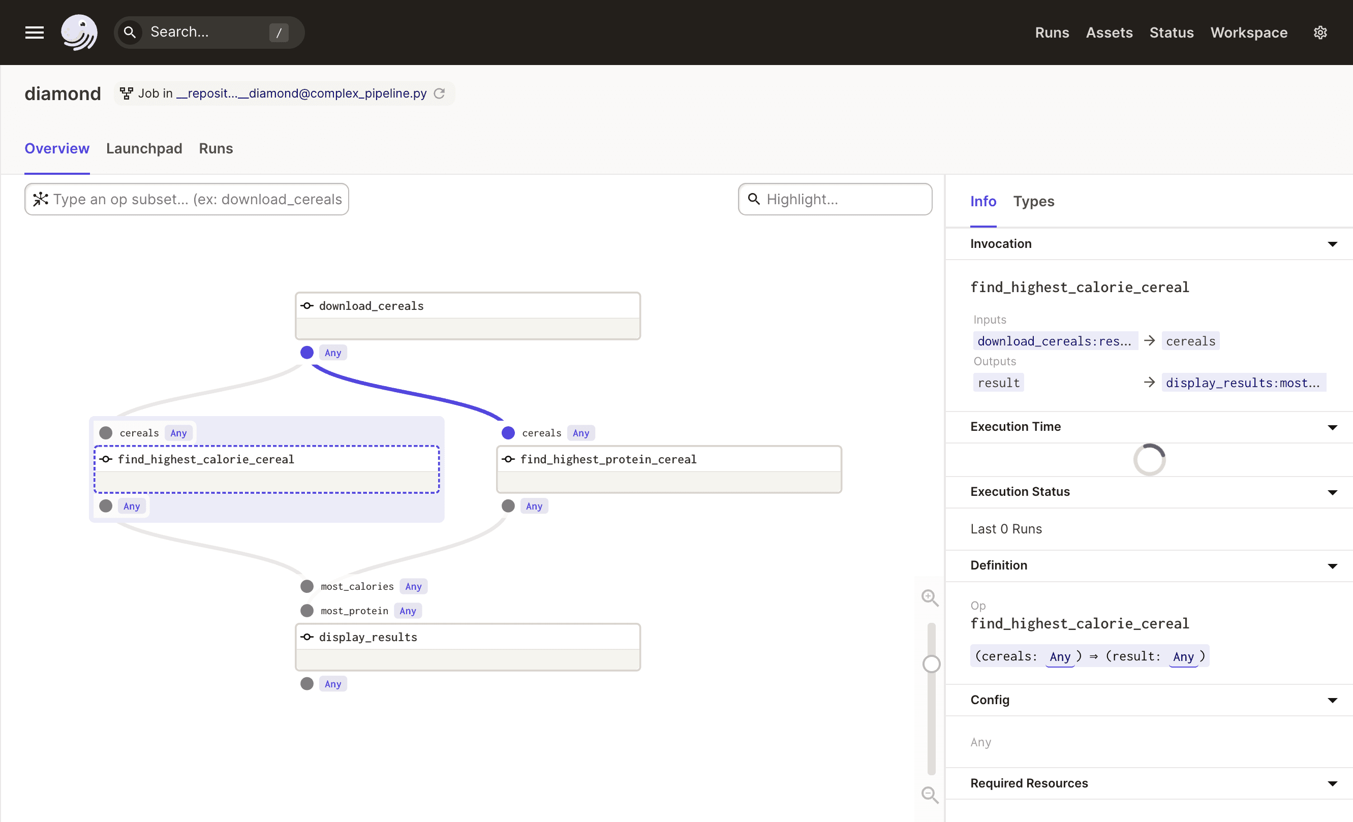Viewport: 1353px width, 822px height.
Task: Collapse the Execution Time section
Action: (1332, 427)
